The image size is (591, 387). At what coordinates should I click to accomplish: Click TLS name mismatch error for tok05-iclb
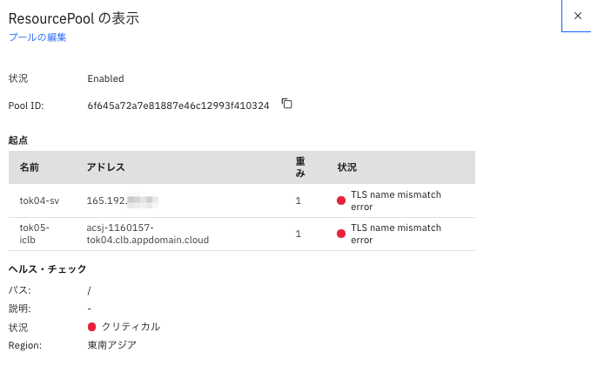tap(395, 234)
